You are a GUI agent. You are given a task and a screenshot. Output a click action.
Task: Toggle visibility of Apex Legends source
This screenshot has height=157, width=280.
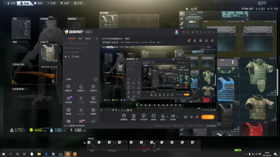point(65,48)
